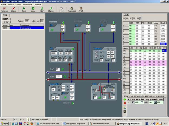Select the ПЗУ tab

point(5,15)
